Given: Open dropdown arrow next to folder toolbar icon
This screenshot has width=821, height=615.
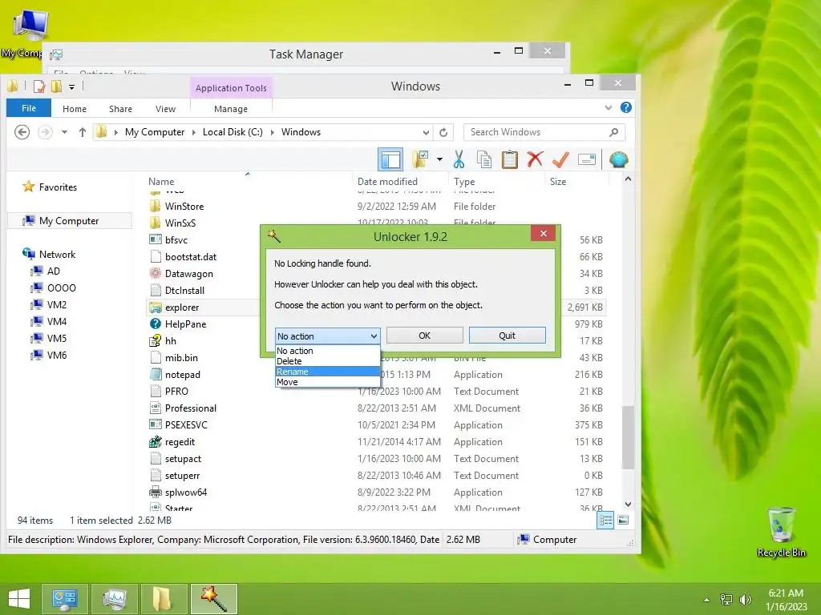Looking at the screenshot, I should [x=439, y=159].
